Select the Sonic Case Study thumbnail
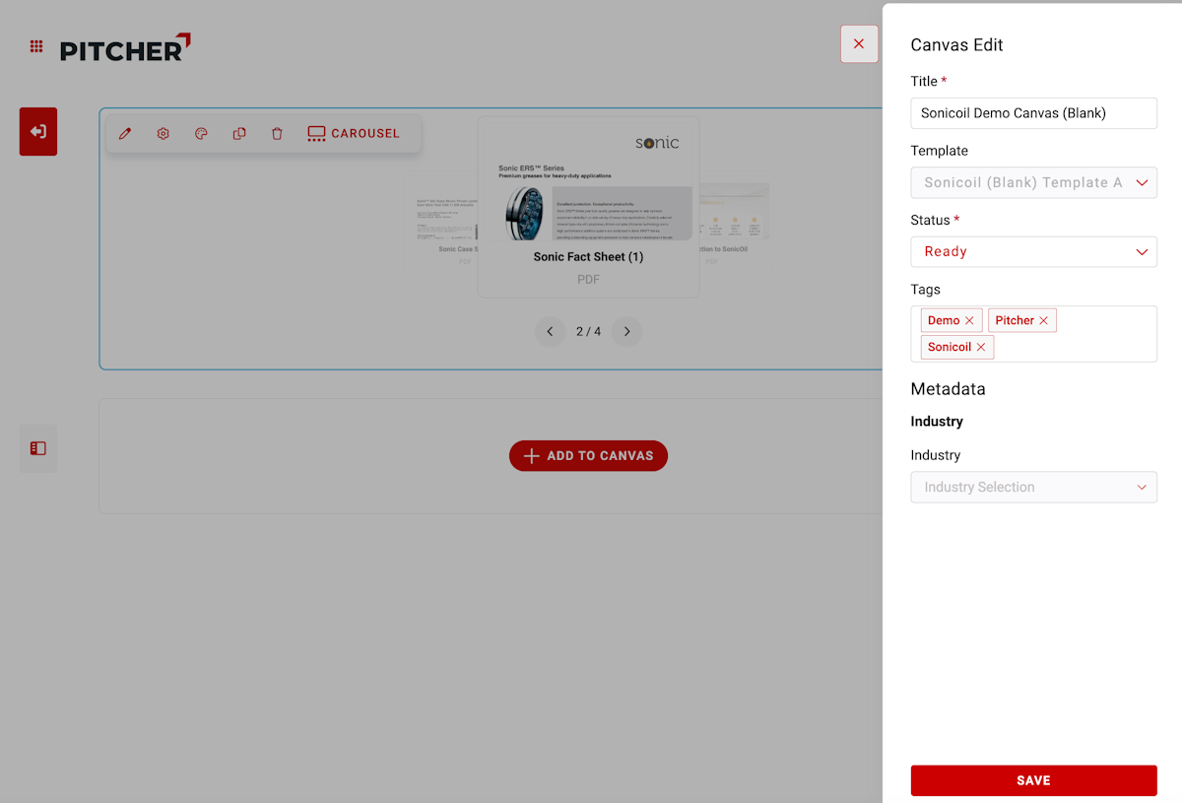The height and width of the screenshot is (803, 1182). (x=445, y=220)
